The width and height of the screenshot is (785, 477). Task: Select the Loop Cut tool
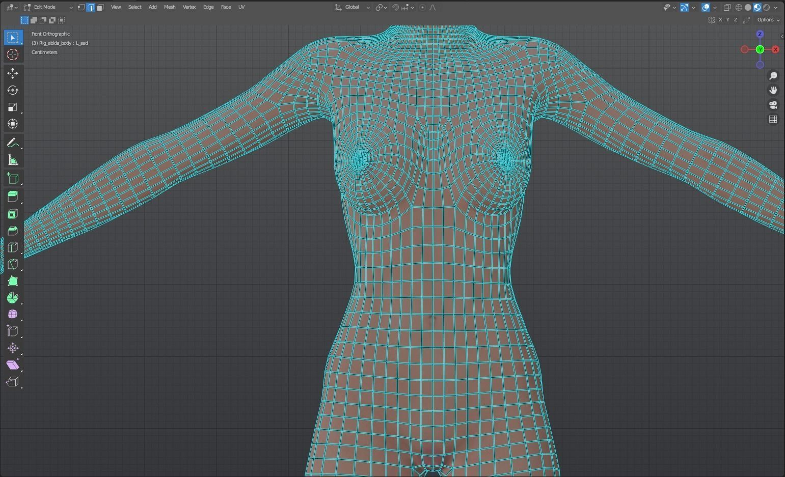(13, 247)
